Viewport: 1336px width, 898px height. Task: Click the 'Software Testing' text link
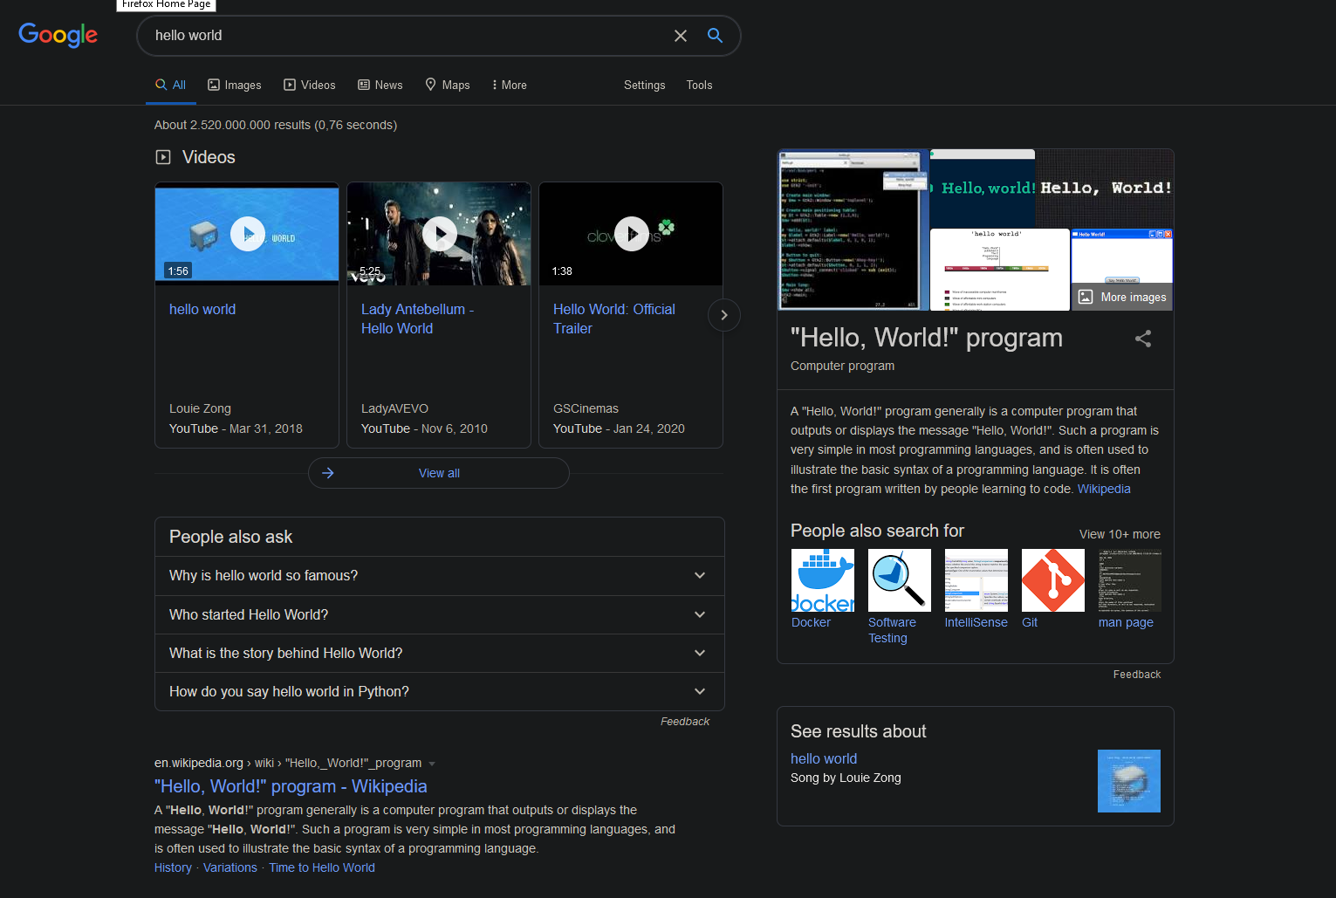click(892, 630)
